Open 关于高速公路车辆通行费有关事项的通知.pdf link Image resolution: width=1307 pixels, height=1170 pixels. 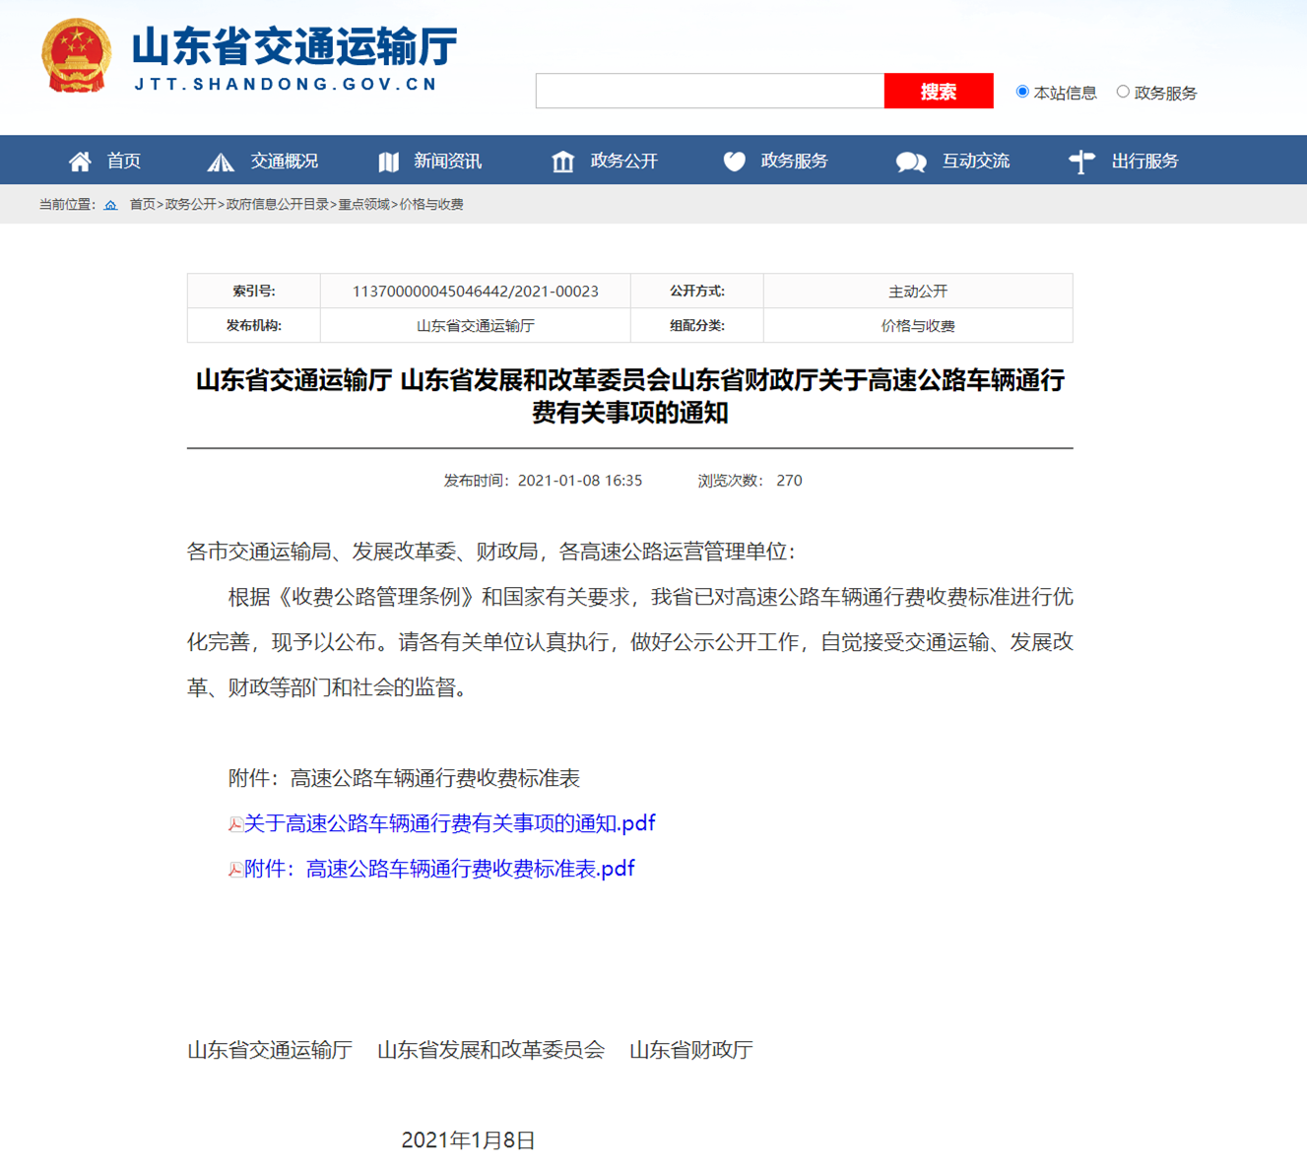pyautogui.click(x=450, y=823)
